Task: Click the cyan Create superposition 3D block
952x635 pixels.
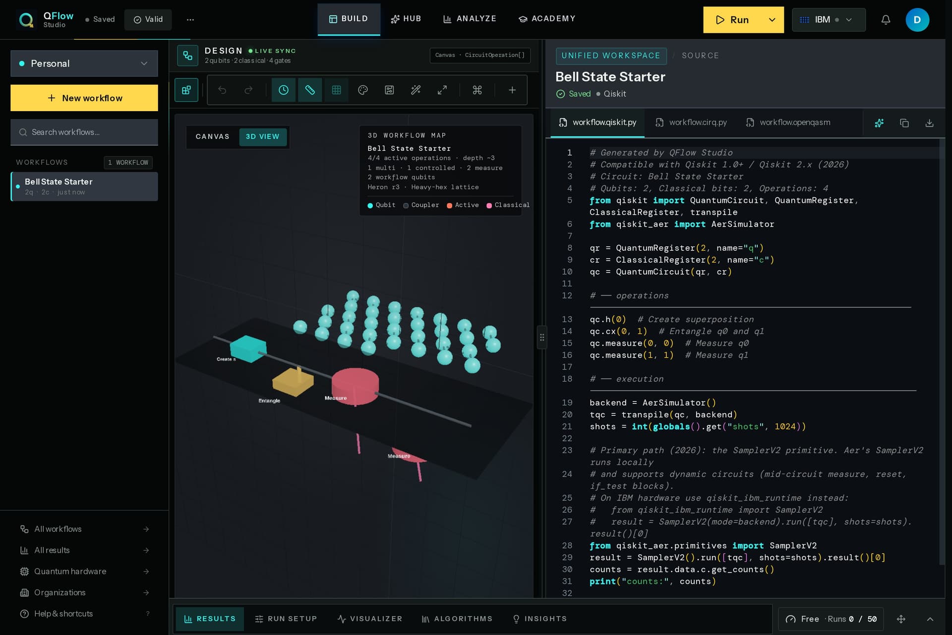Action: pyautogui.click(x=248, y=348)
